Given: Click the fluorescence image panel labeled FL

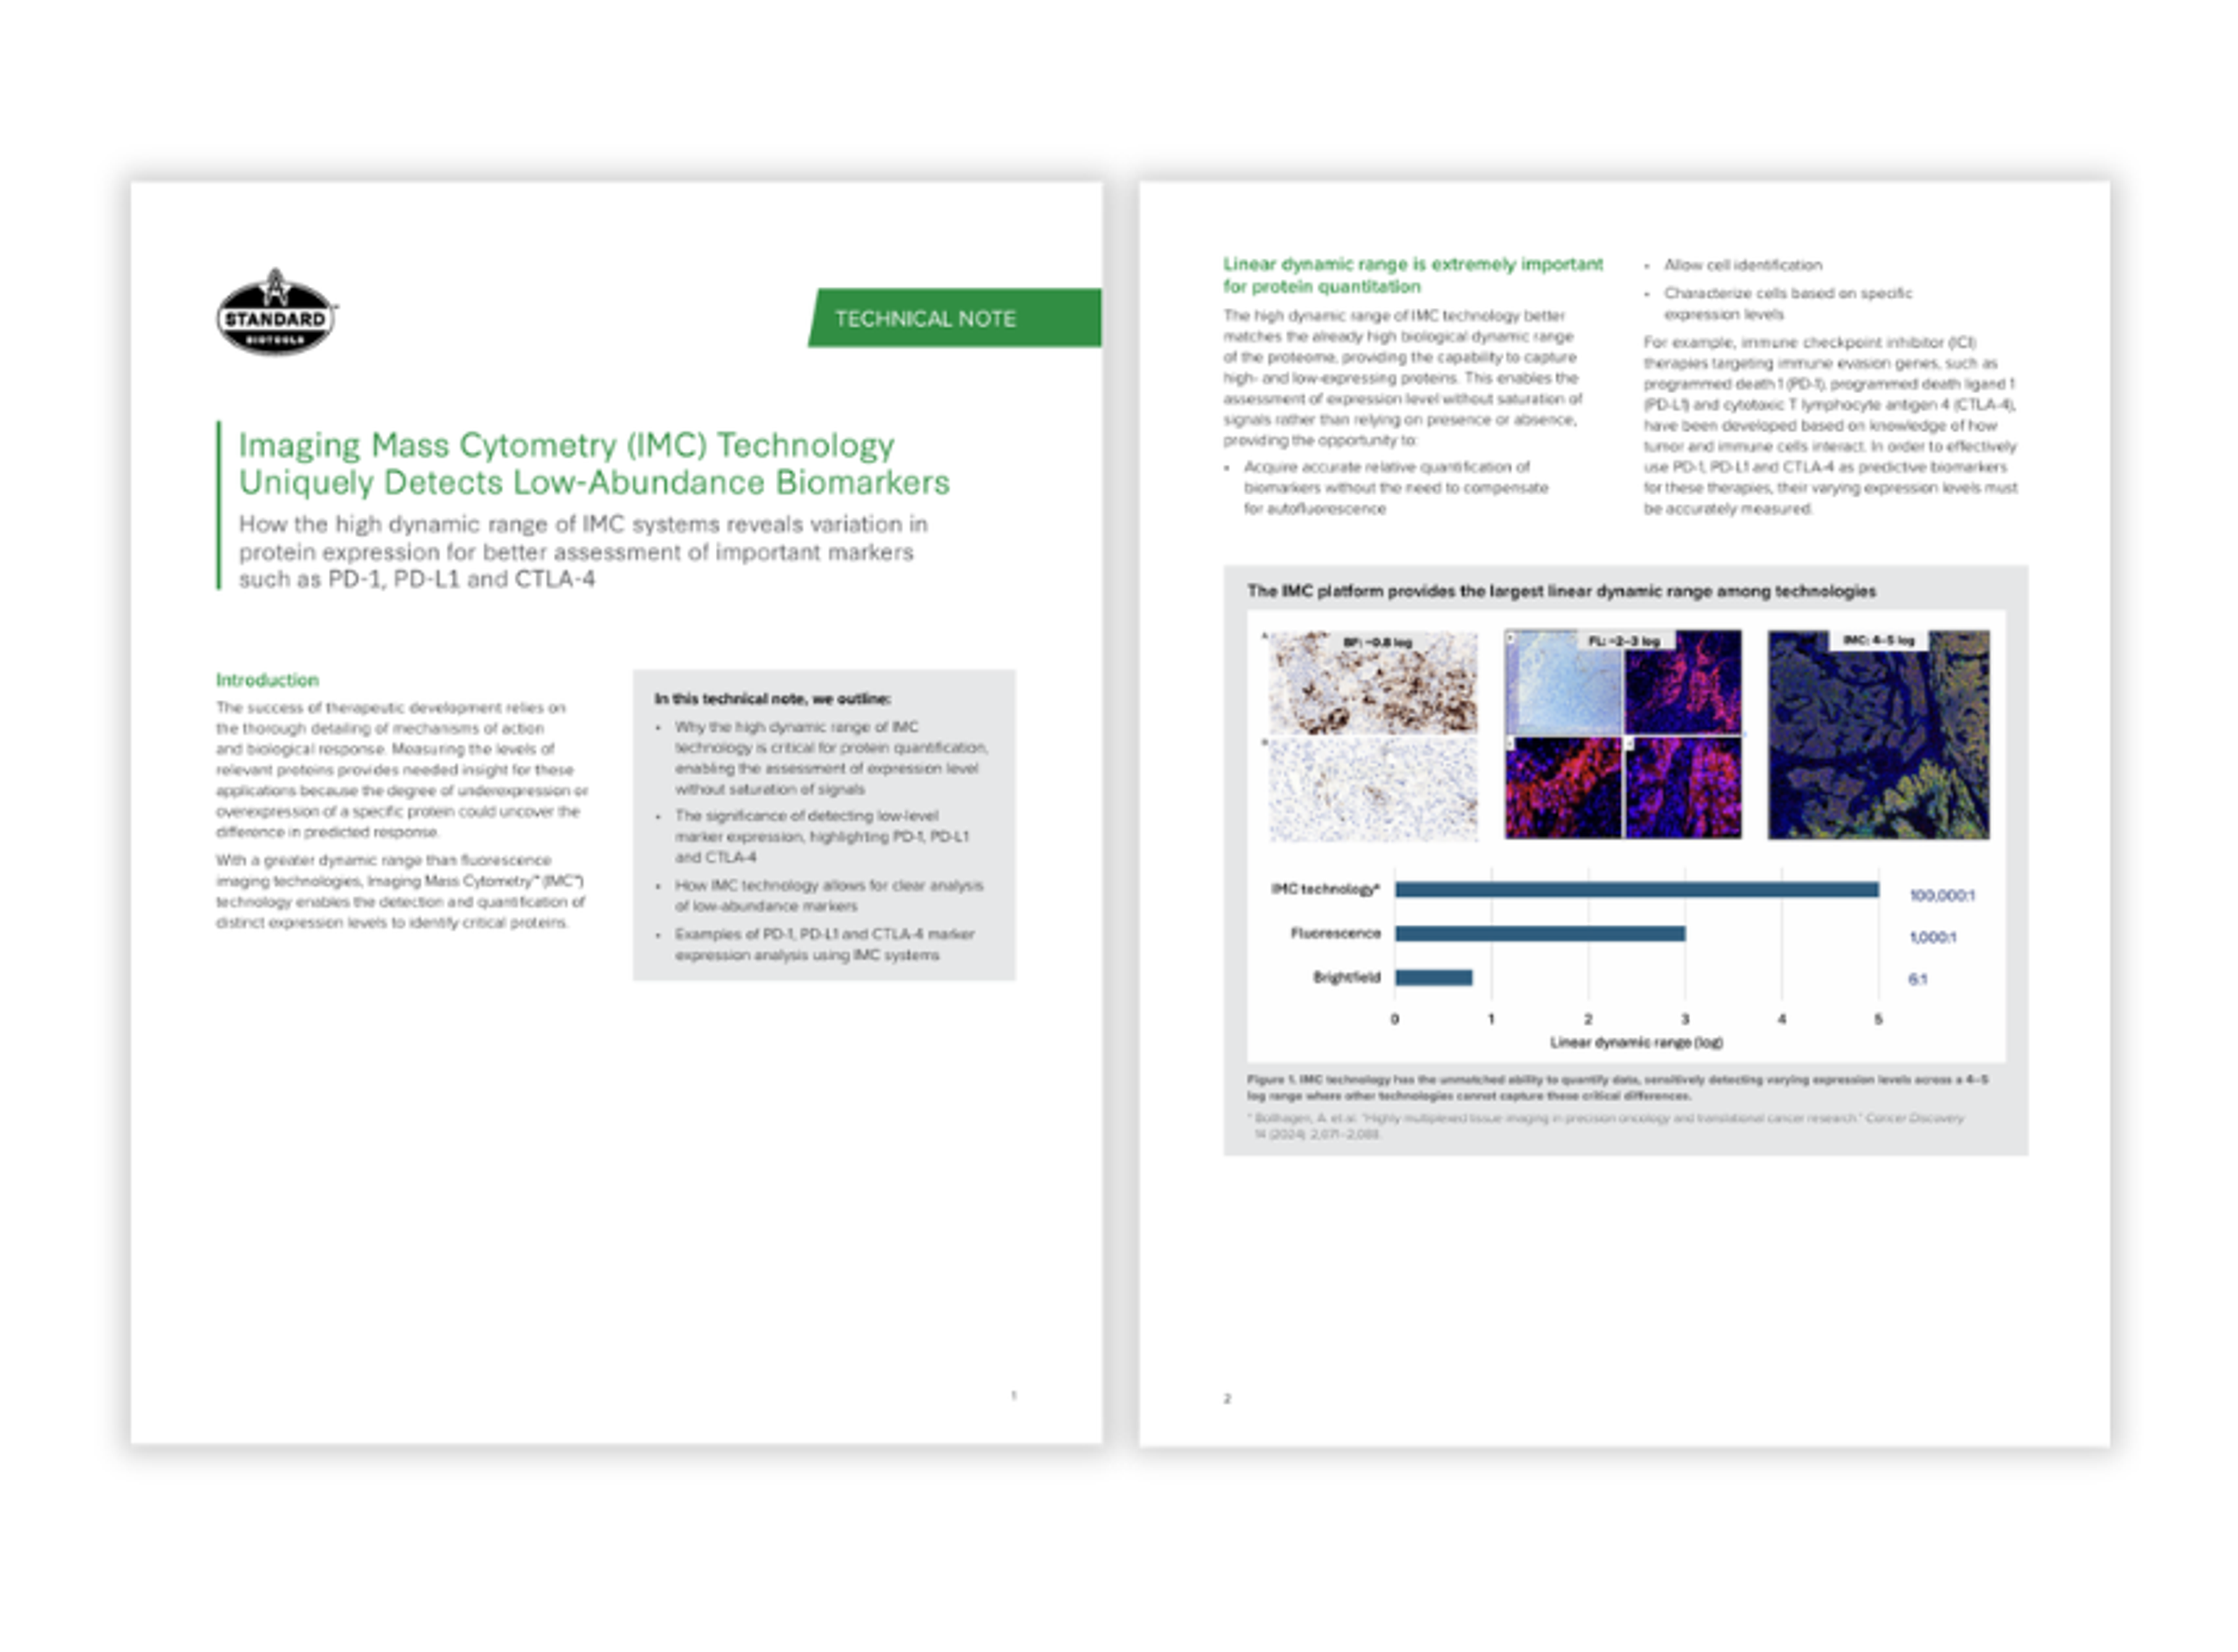Looking at the screenshot, I should tap(1623, 734).
